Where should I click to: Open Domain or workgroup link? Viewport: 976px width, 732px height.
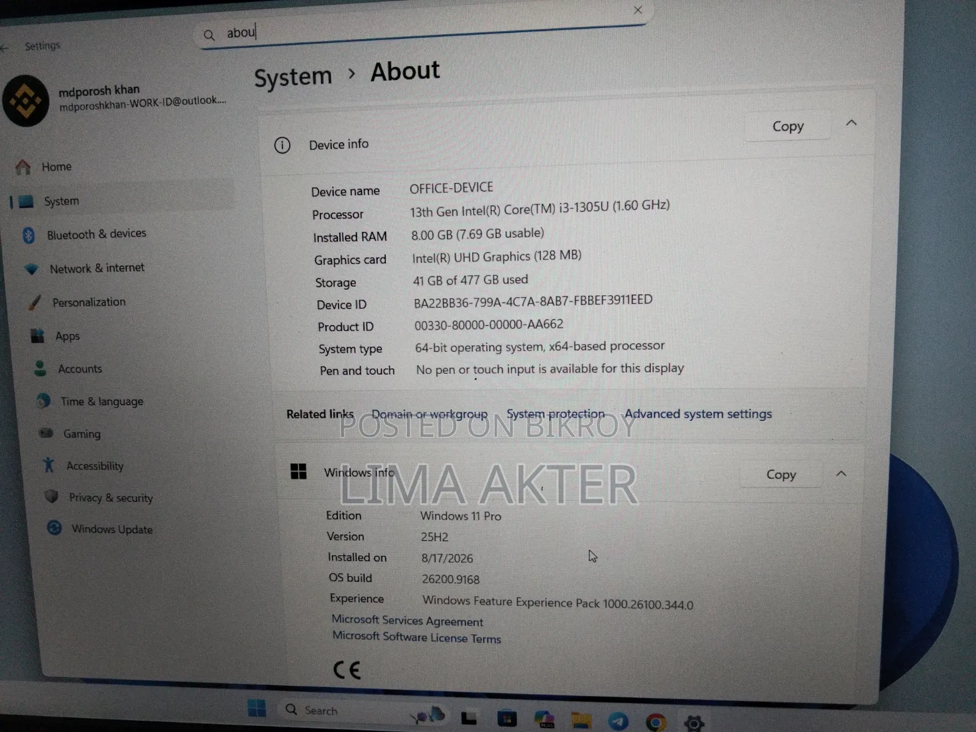(x=429, y=414)
